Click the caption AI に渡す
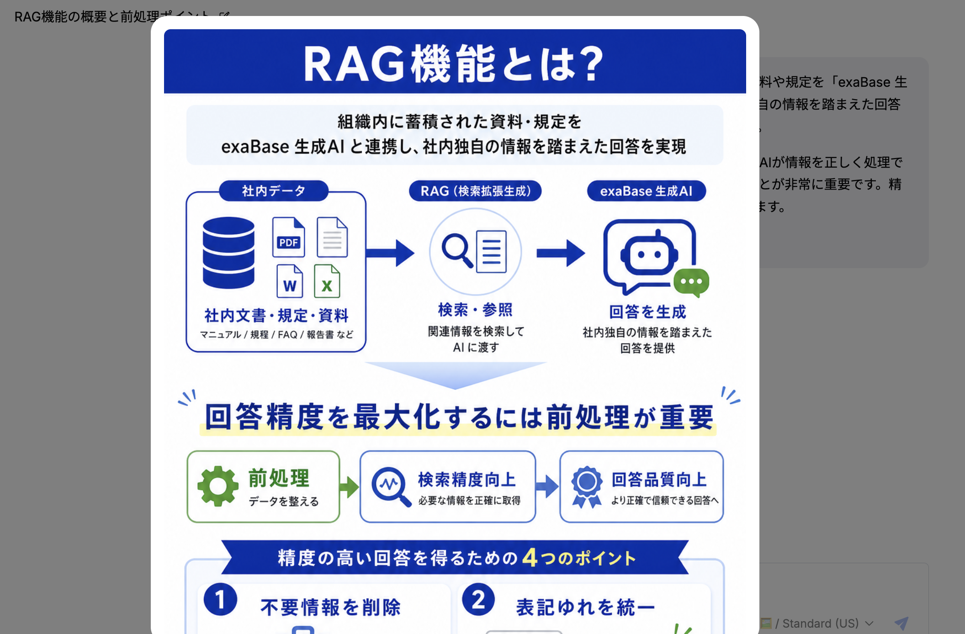This screenshot has width=965, height=634. [x=476, y=348]
